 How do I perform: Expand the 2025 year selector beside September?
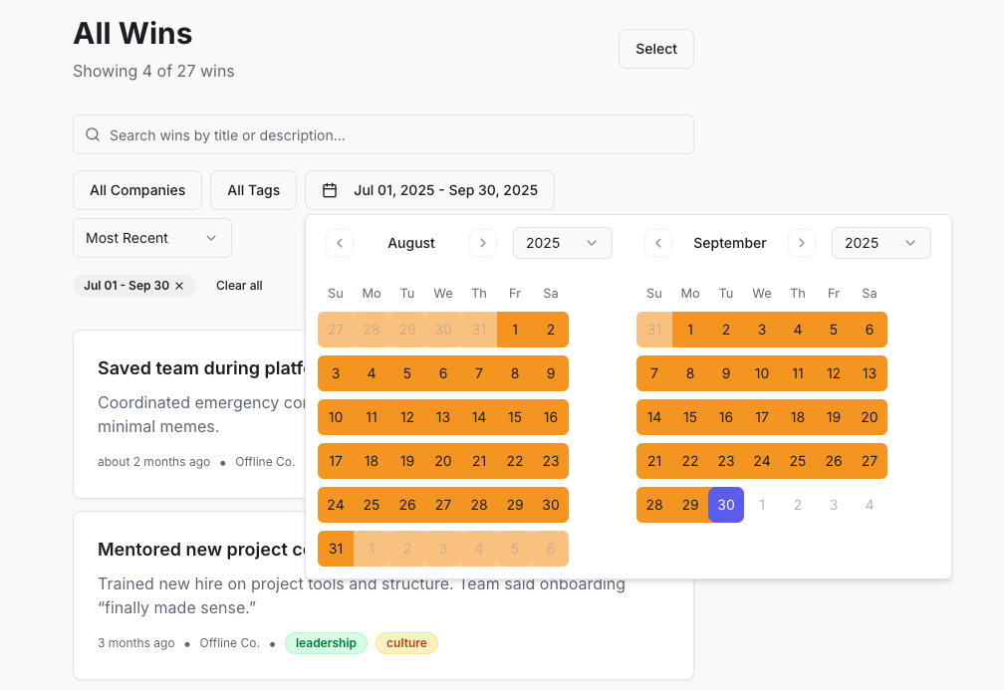pos(880,242)
